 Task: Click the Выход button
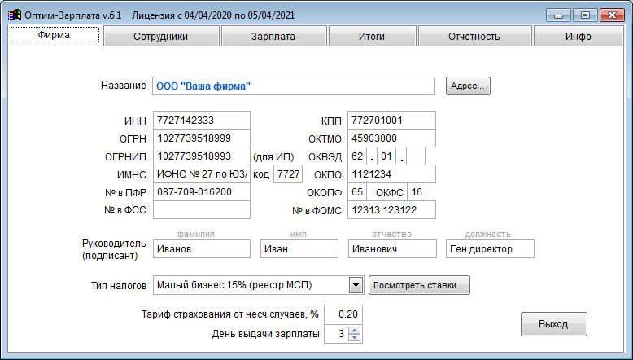pyautogui.click(x=553, y=324)
